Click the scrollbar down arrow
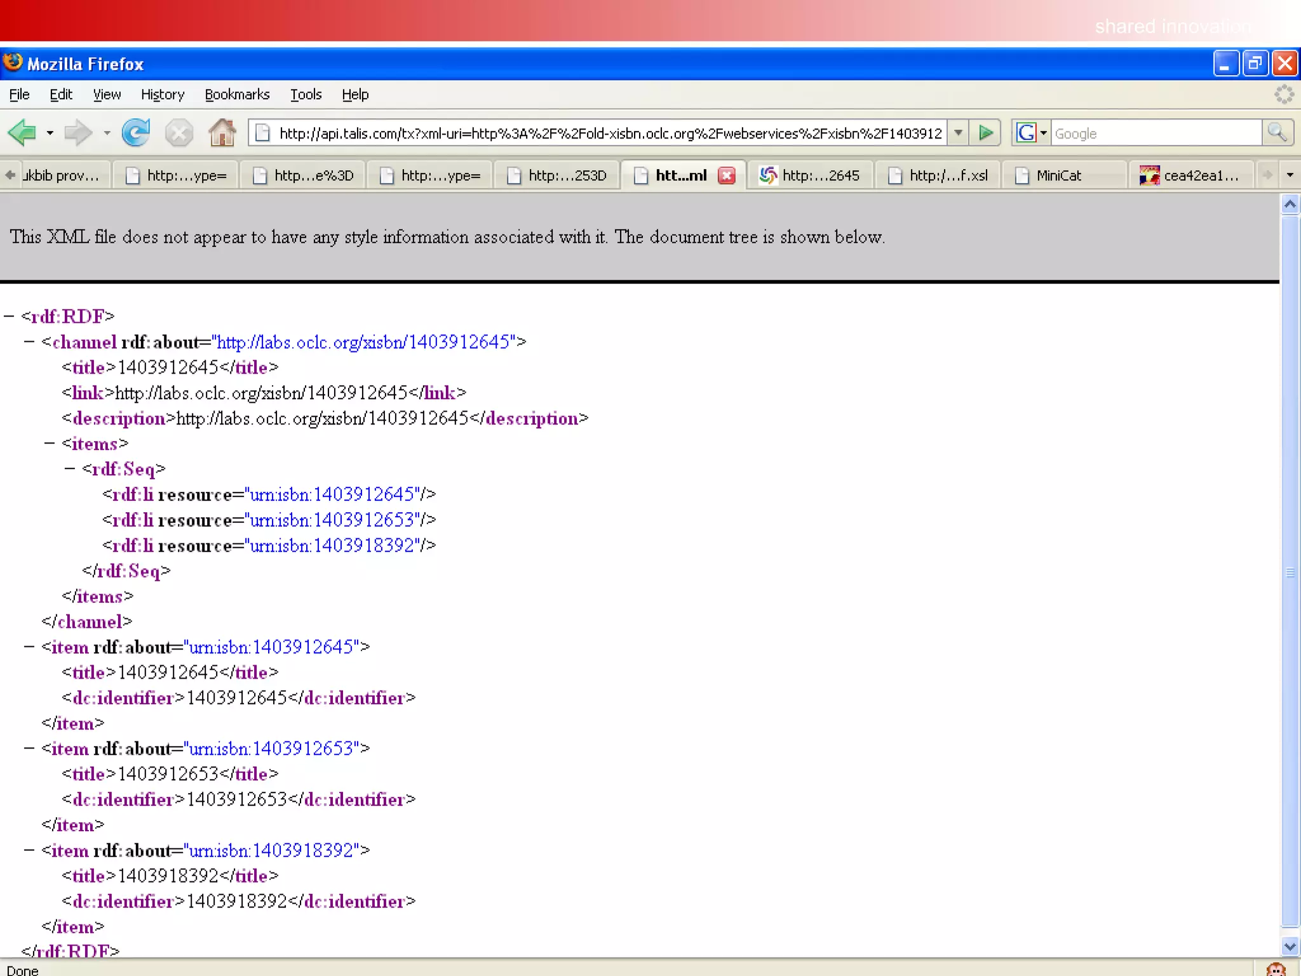This screenshot has width=1301, height=976. tap(1290, 947)
